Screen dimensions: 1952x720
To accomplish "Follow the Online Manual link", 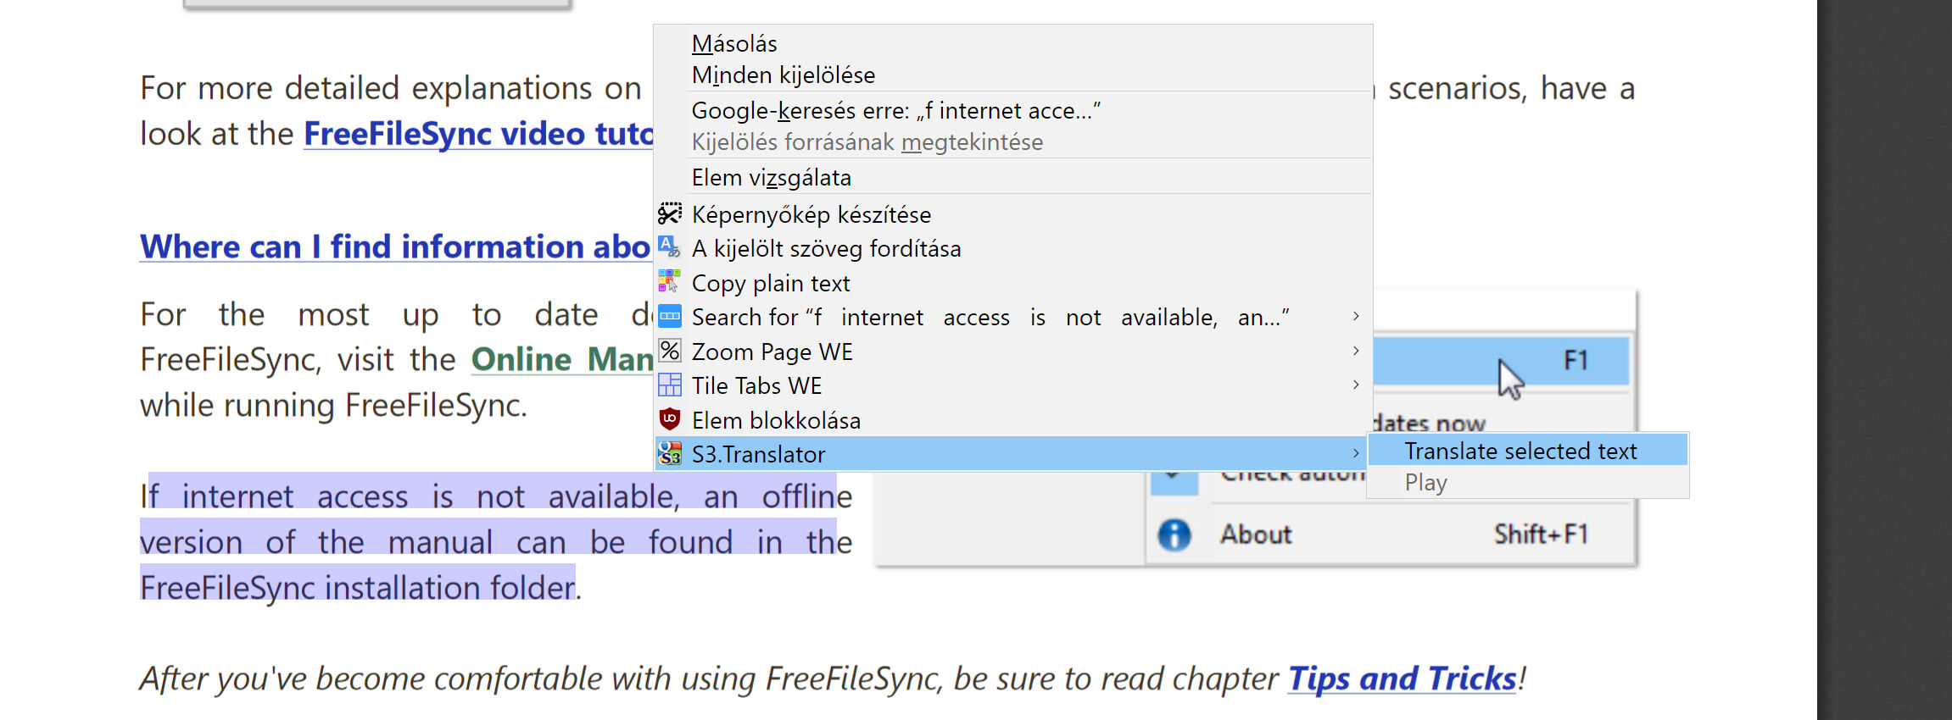I will 562,359.
